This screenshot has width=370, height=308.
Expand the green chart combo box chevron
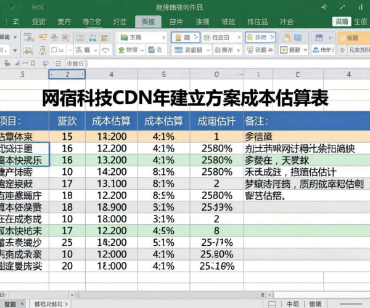click(x=164, y=38)
